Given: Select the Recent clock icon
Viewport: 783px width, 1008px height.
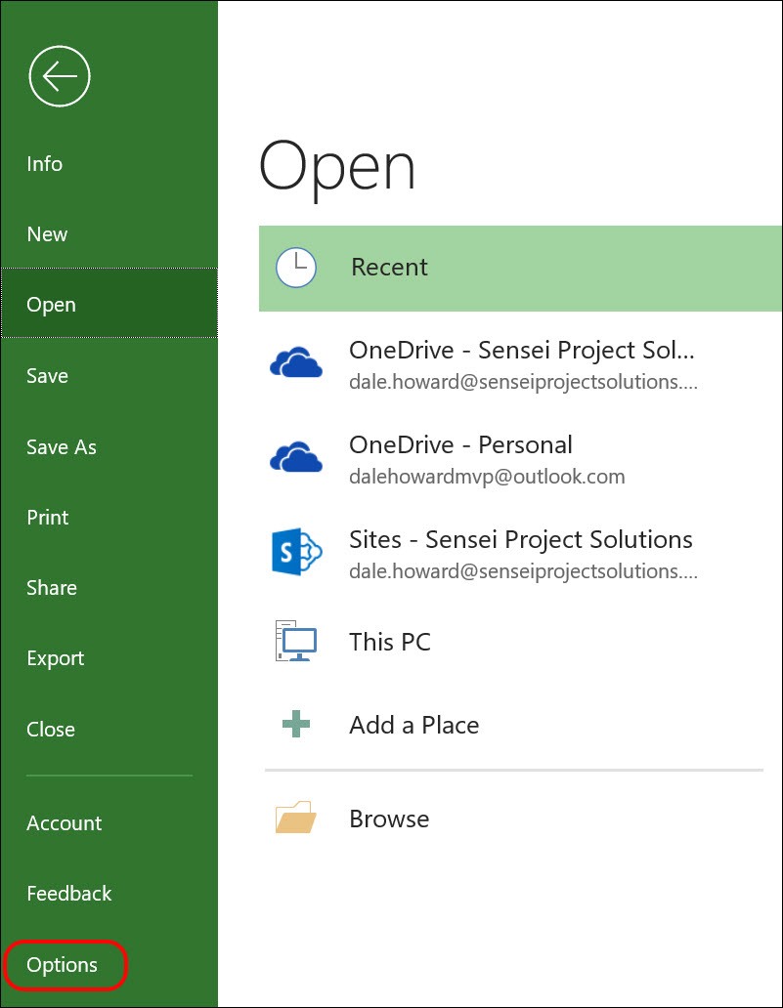Looking at the screenshot, I should 296,268.
